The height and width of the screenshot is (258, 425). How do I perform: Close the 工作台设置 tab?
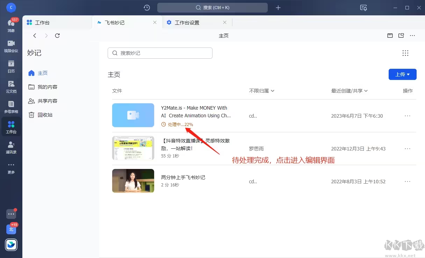point(225,22)
